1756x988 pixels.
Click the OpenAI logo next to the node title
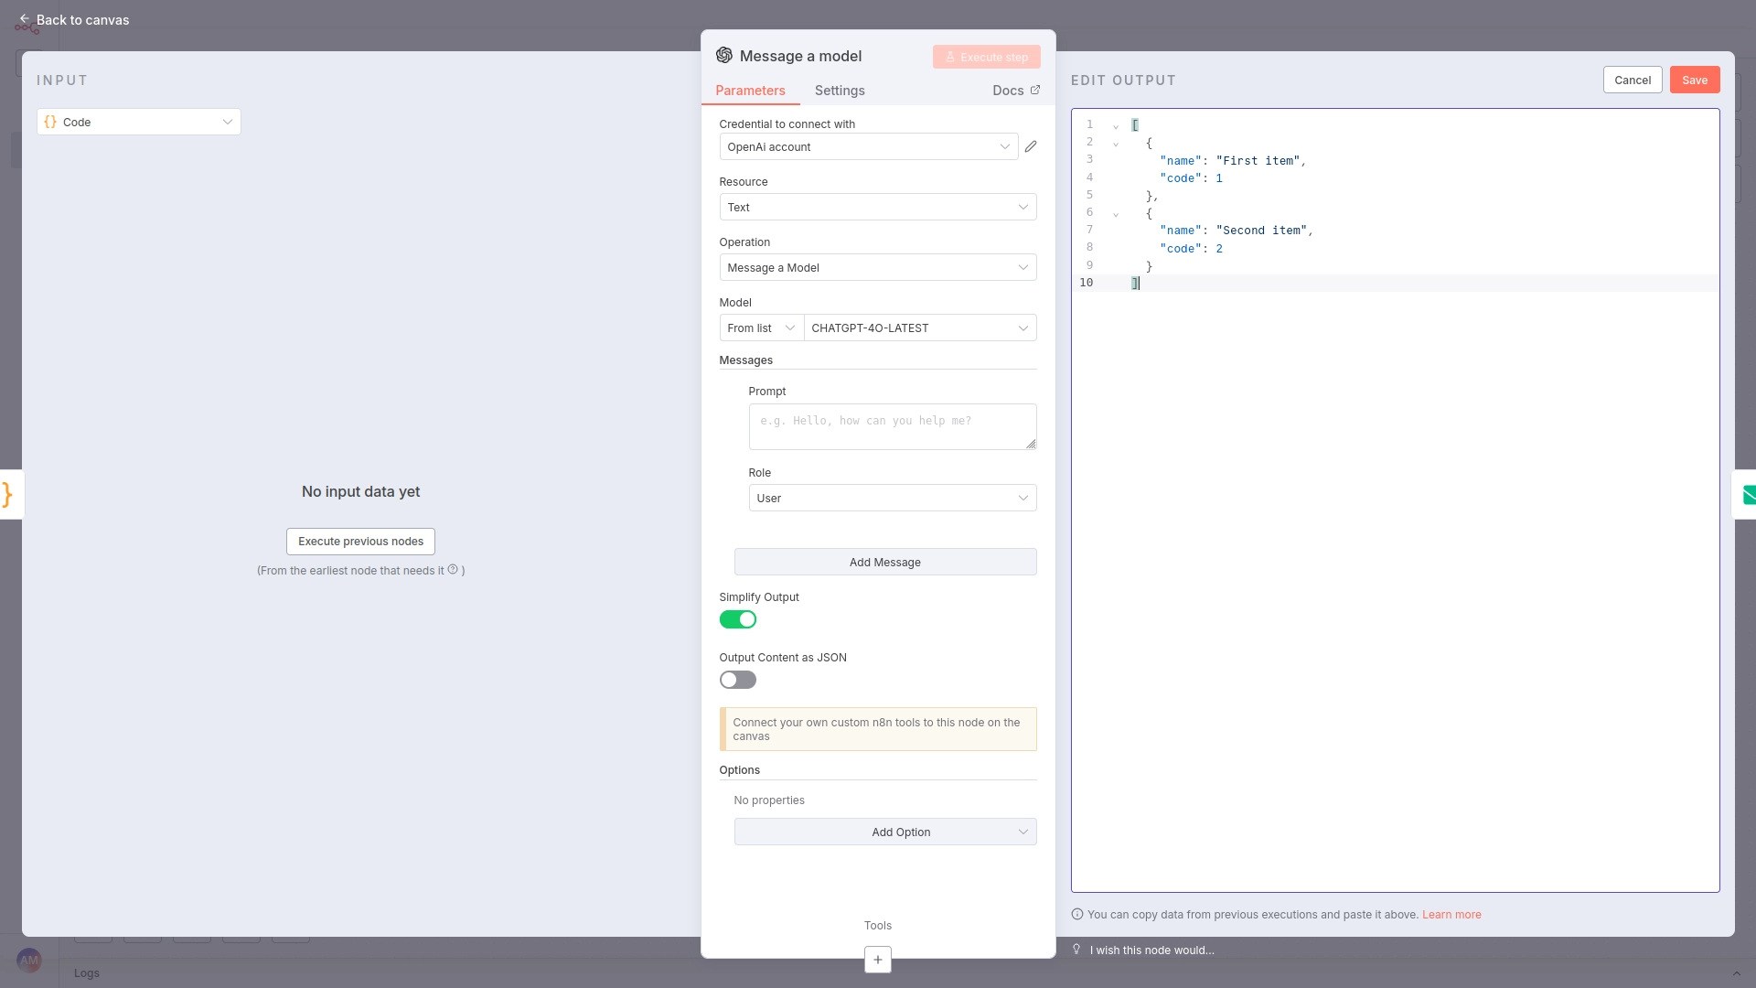(x=724, y=56)
